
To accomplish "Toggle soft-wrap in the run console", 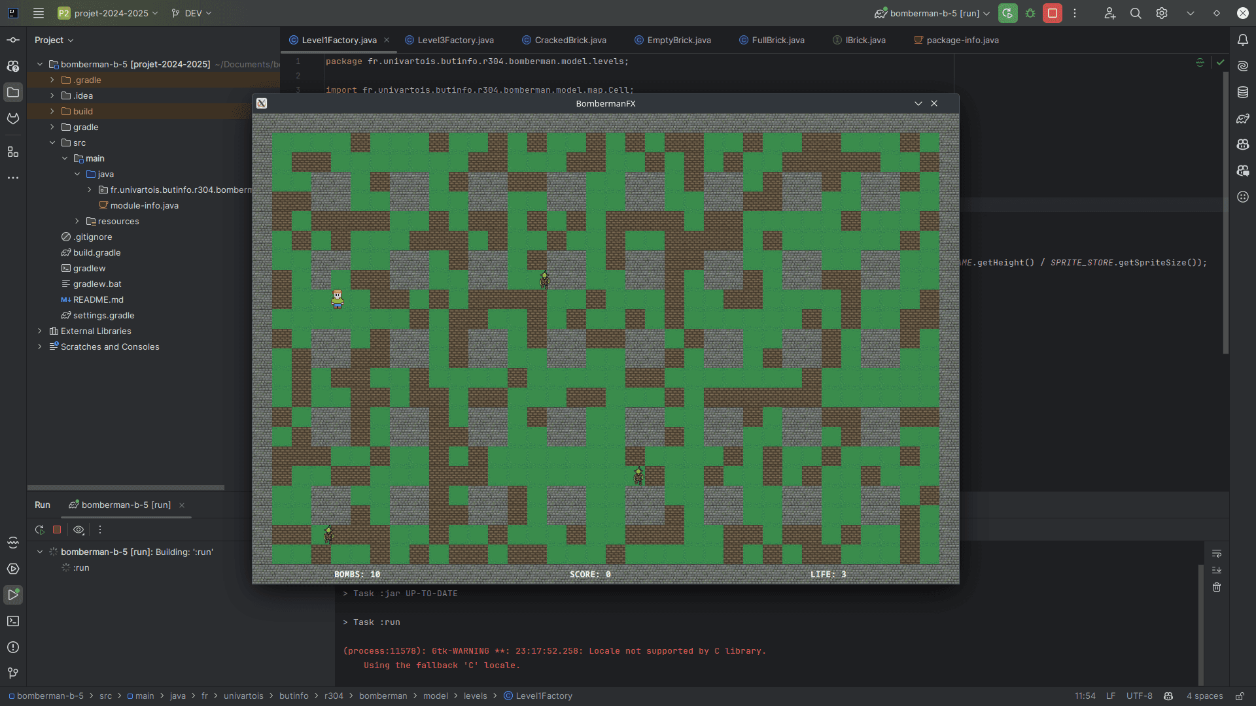I will pyautogui.click(x=1217, y=554).
